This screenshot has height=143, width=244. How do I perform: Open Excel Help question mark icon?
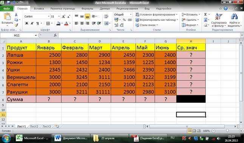tap(225, 9)
